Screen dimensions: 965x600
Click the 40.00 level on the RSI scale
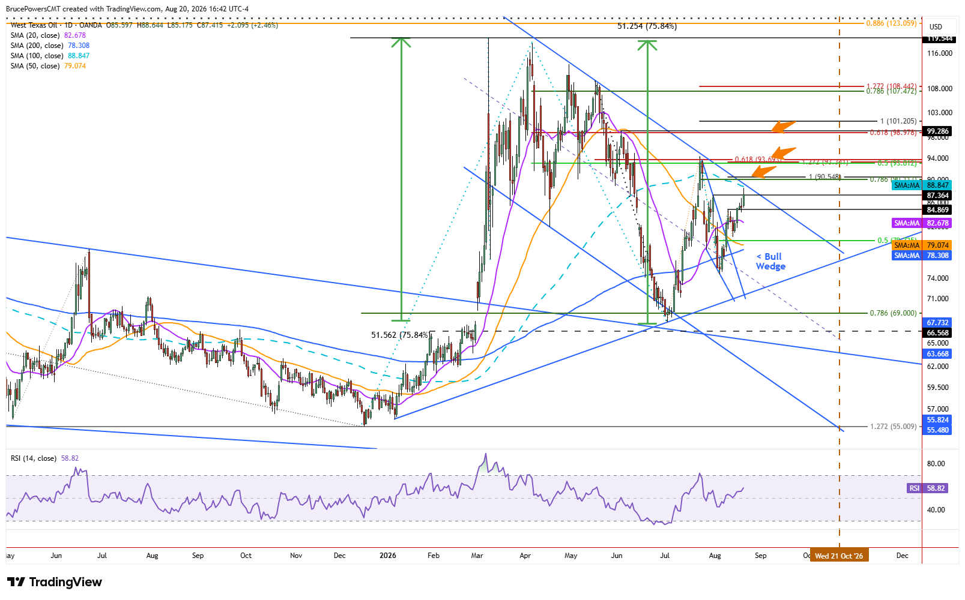(x=936, y=510)
